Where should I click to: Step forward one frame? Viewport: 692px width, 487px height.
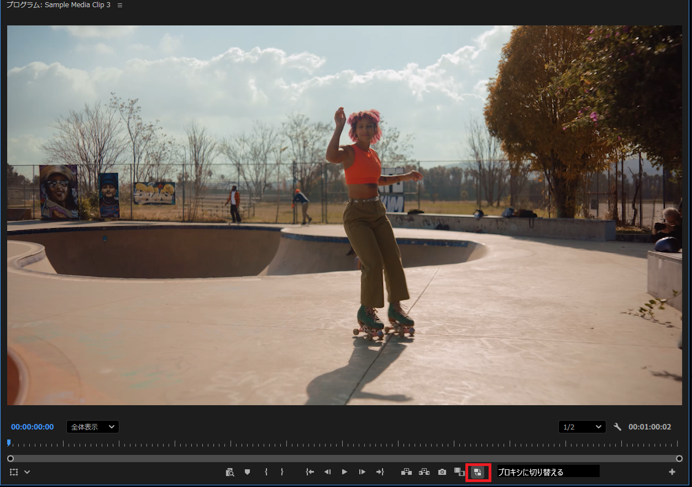pos(362,472)
